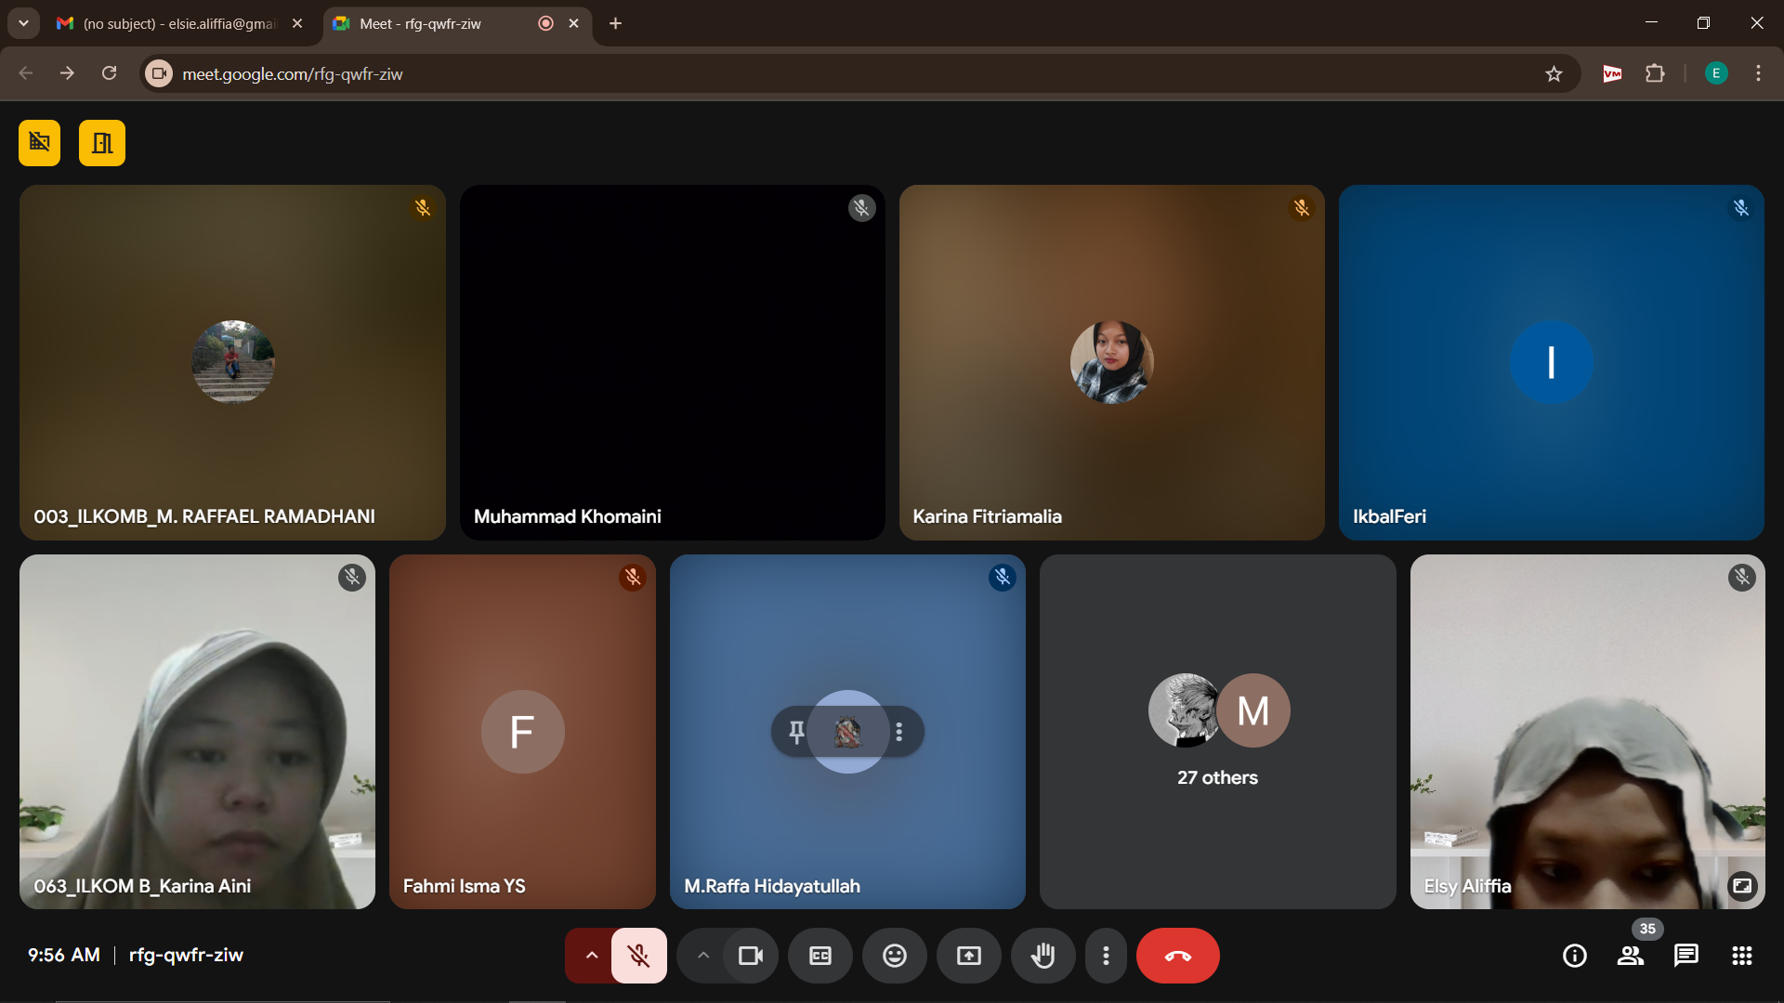Image resolution: width=1784 pixels, height=1003 pixels.
Task: Expand audio settings arrow next to microphone
Action: click(591, 956)
